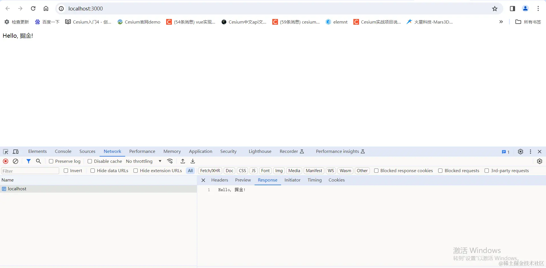Check Hide data URLs

click(x=92, y=170)
